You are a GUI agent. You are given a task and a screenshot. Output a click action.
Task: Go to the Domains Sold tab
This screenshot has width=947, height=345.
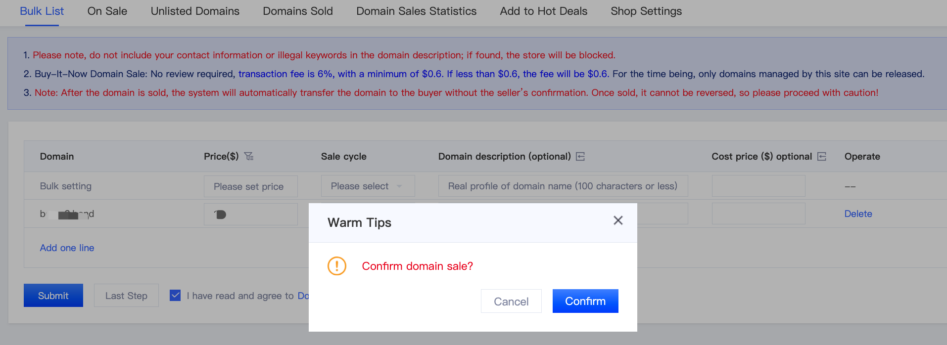[298, 11]
